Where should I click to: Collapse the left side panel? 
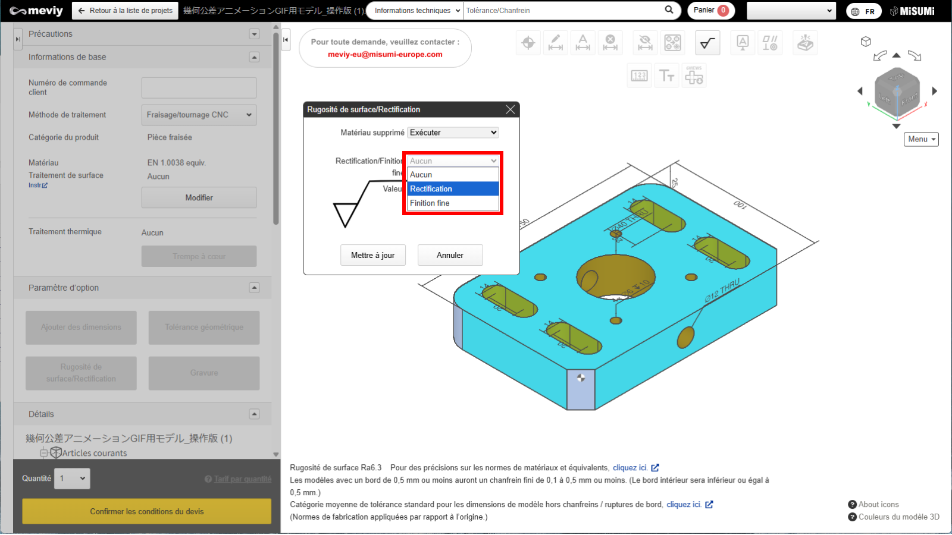[286, 40]
